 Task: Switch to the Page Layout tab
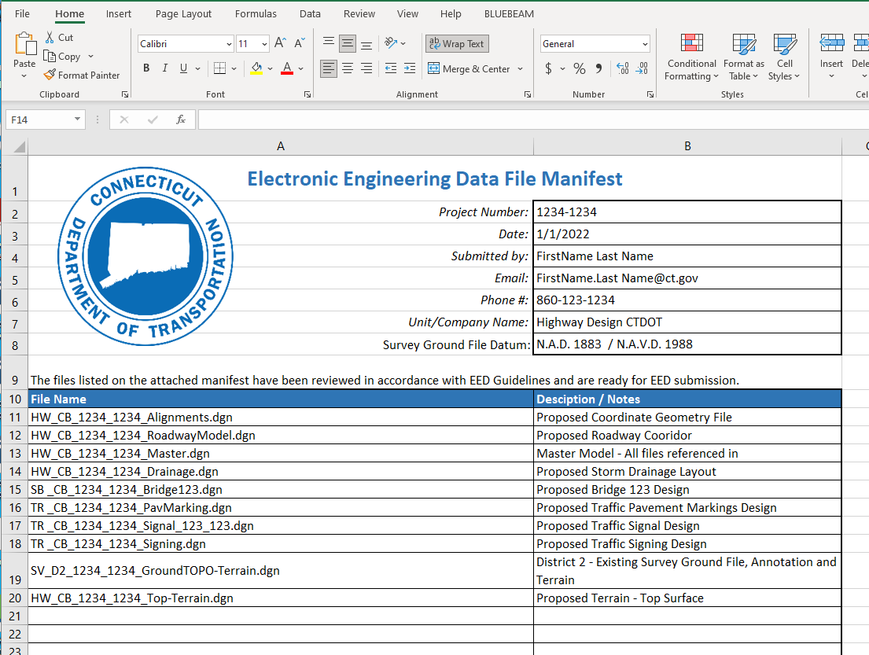coord(183,14)
